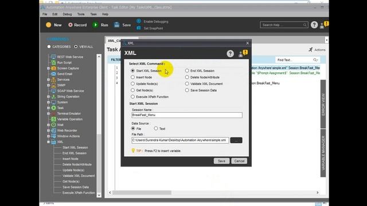Viewport: 367px width, 206px height.
Task: Choose the Save Session Data option
Action: [x=187, y=90]
